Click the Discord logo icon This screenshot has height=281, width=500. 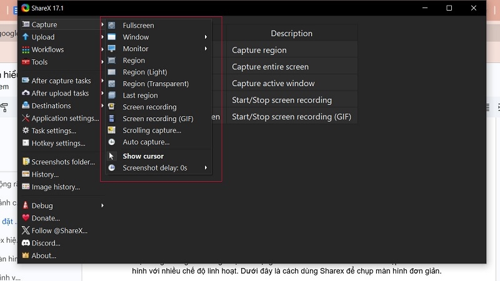point(26,243)
